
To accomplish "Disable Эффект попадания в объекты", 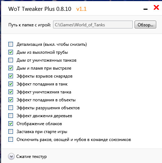I will (11, 100).
